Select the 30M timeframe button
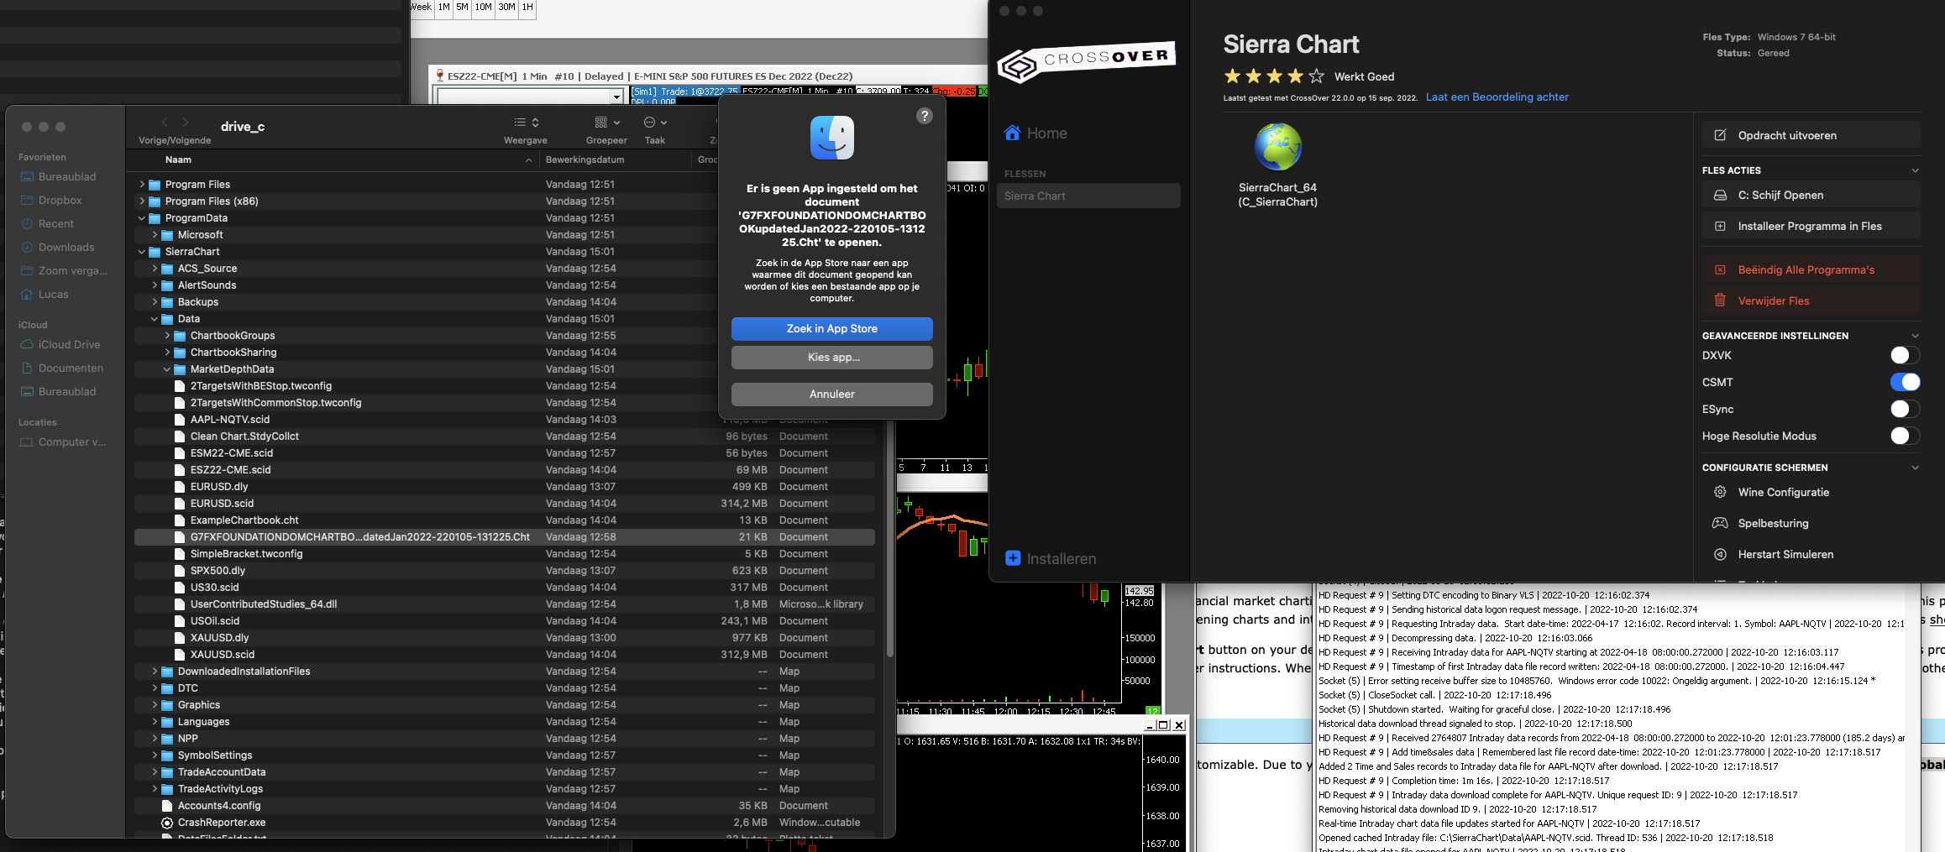 click(x=507, y=7)
